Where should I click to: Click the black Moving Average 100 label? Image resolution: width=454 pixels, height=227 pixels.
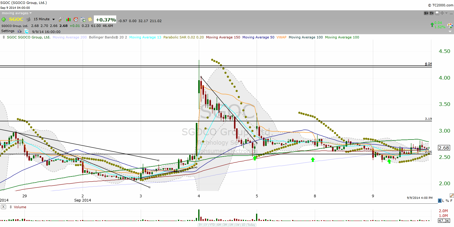pos(306,37)
